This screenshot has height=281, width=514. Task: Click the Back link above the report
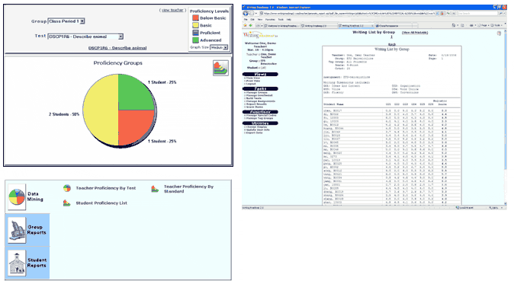point(392,44)
